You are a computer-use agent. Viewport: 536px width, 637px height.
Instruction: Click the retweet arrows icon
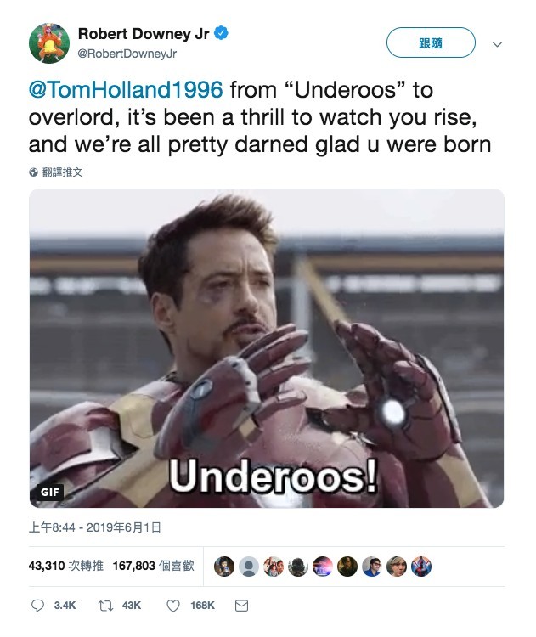tap(105, 606)
